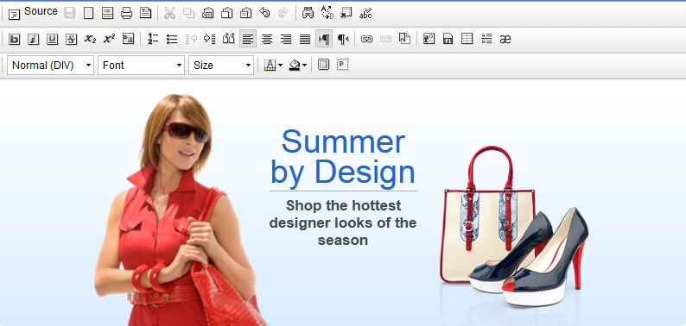Screen dimensions: 686x326
Task: Click the disabled Save icon
Action: click(x=70, y=13)
